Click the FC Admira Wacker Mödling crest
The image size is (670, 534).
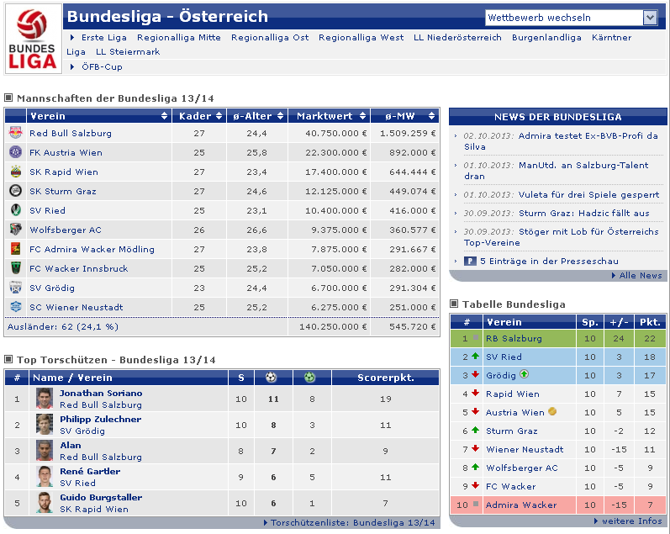[x=15, y=249]
